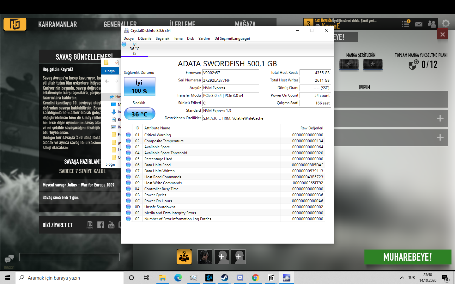Image resolution: width=455 pixels, height=284 pixels.
Task: Open the game forums link icon
Action: click(x=90, y=225)
